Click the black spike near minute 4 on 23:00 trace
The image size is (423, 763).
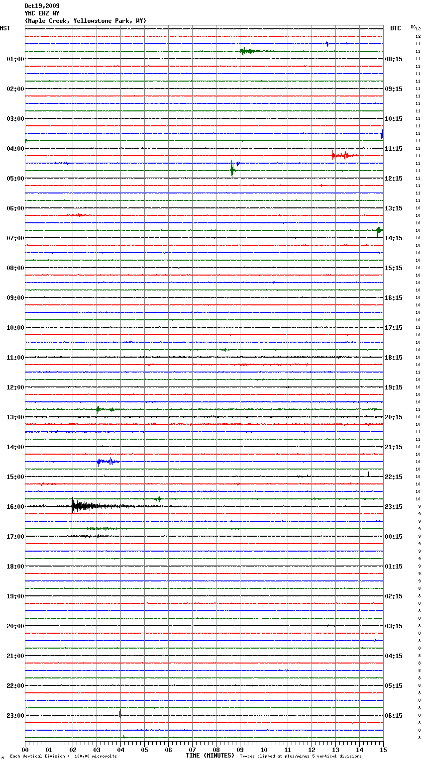click(120, 714)
